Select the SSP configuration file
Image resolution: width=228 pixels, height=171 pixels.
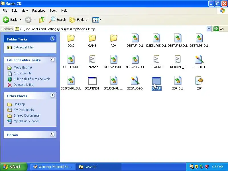(199, 83)
